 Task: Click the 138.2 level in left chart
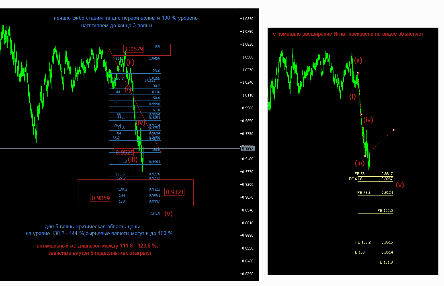[x=123, y=189]
